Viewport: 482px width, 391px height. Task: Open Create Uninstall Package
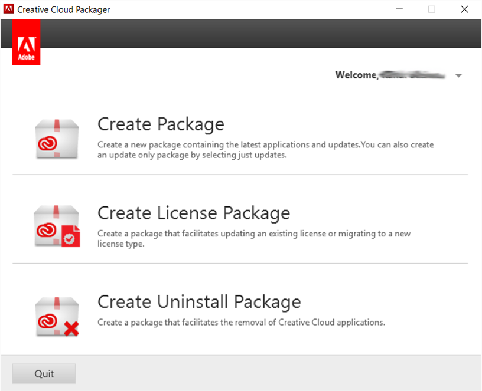(x=199, y=301)
